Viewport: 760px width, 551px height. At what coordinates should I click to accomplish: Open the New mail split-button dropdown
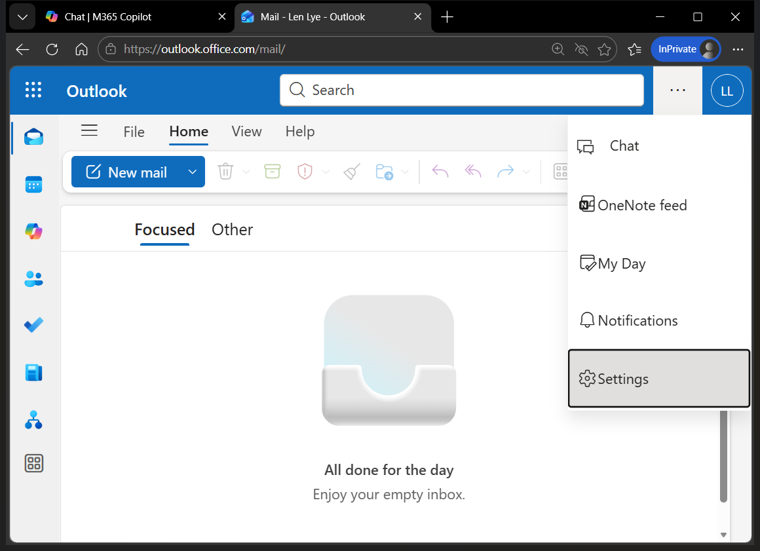point(192,172)
